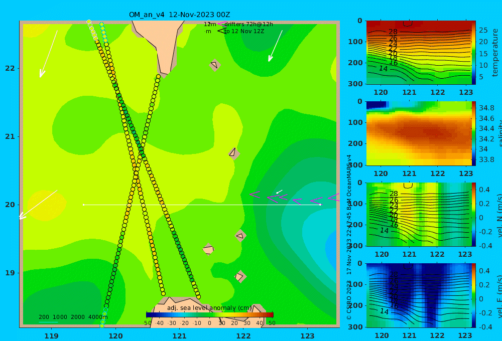Viewport: 502px width, 341px height.
Task: Click the map title OM_an_v4 12-Nov-2023 00Z
Action: tap(179, 15)
